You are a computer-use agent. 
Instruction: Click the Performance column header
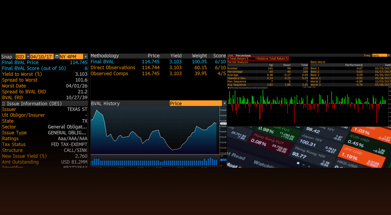[x=354, y=65]
